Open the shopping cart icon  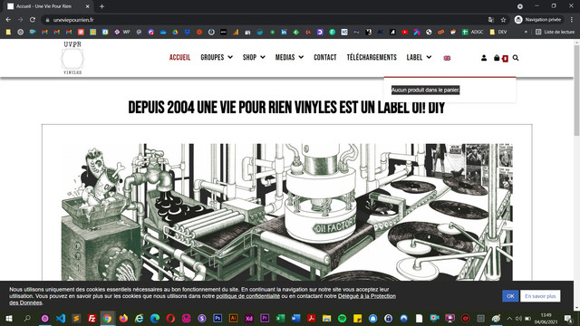click(x=497, y=58)
